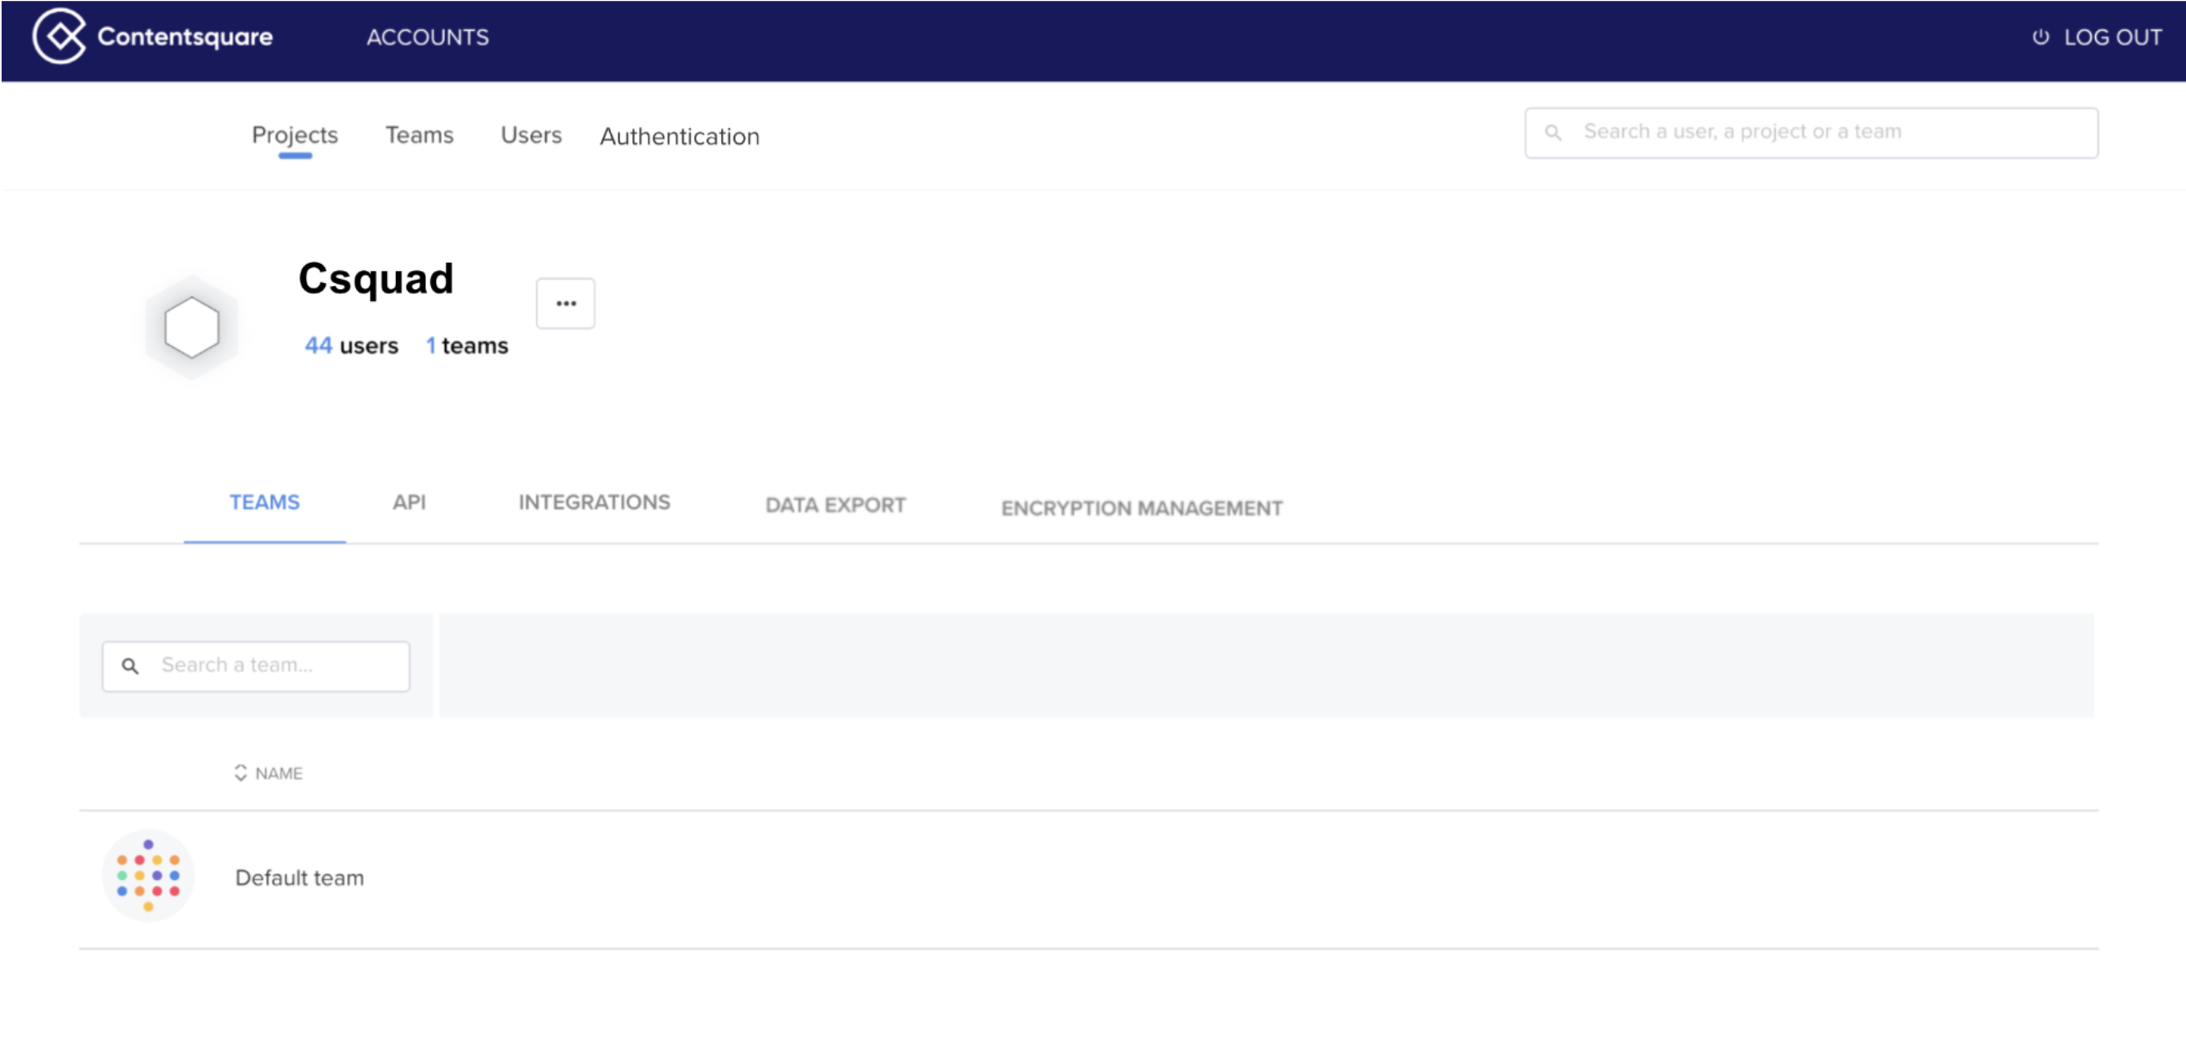Switch to the Teams navigation tab
Image resolution: width=2186 pixels, height=1038 pixels.
pos(419,135)
